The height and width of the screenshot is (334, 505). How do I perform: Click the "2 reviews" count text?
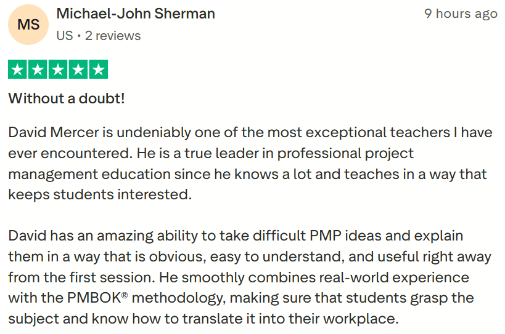point(113,36)
